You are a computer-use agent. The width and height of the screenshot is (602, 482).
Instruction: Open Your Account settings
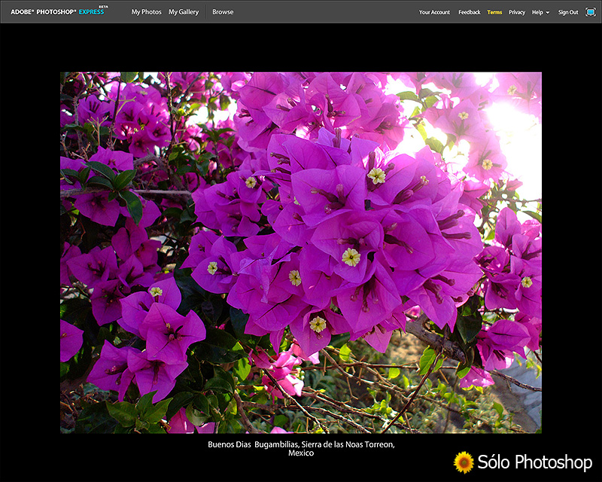coord(435,12)
